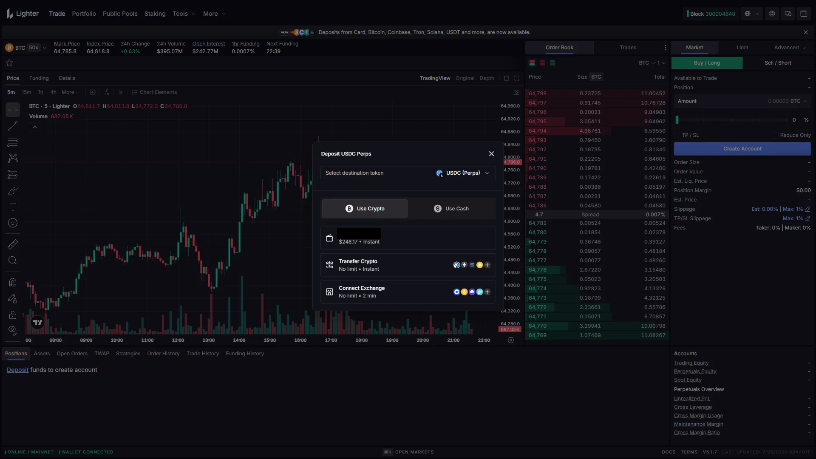Click the chat icon in the top bar
The height and width of the screenshot is (459, 816).
(x=788, y=14)
